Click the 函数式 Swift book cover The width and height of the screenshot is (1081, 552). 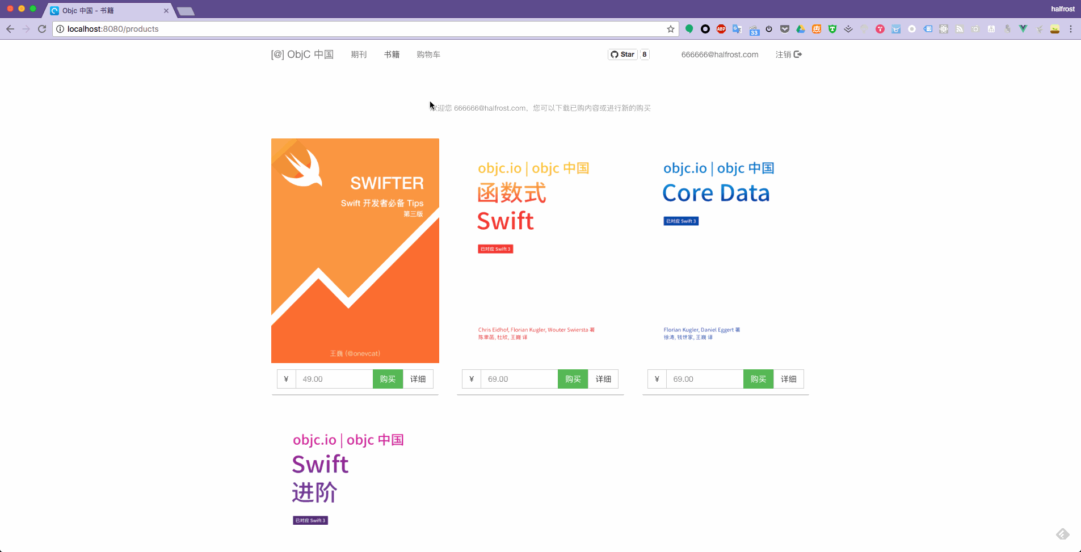[x=540, y=251]
